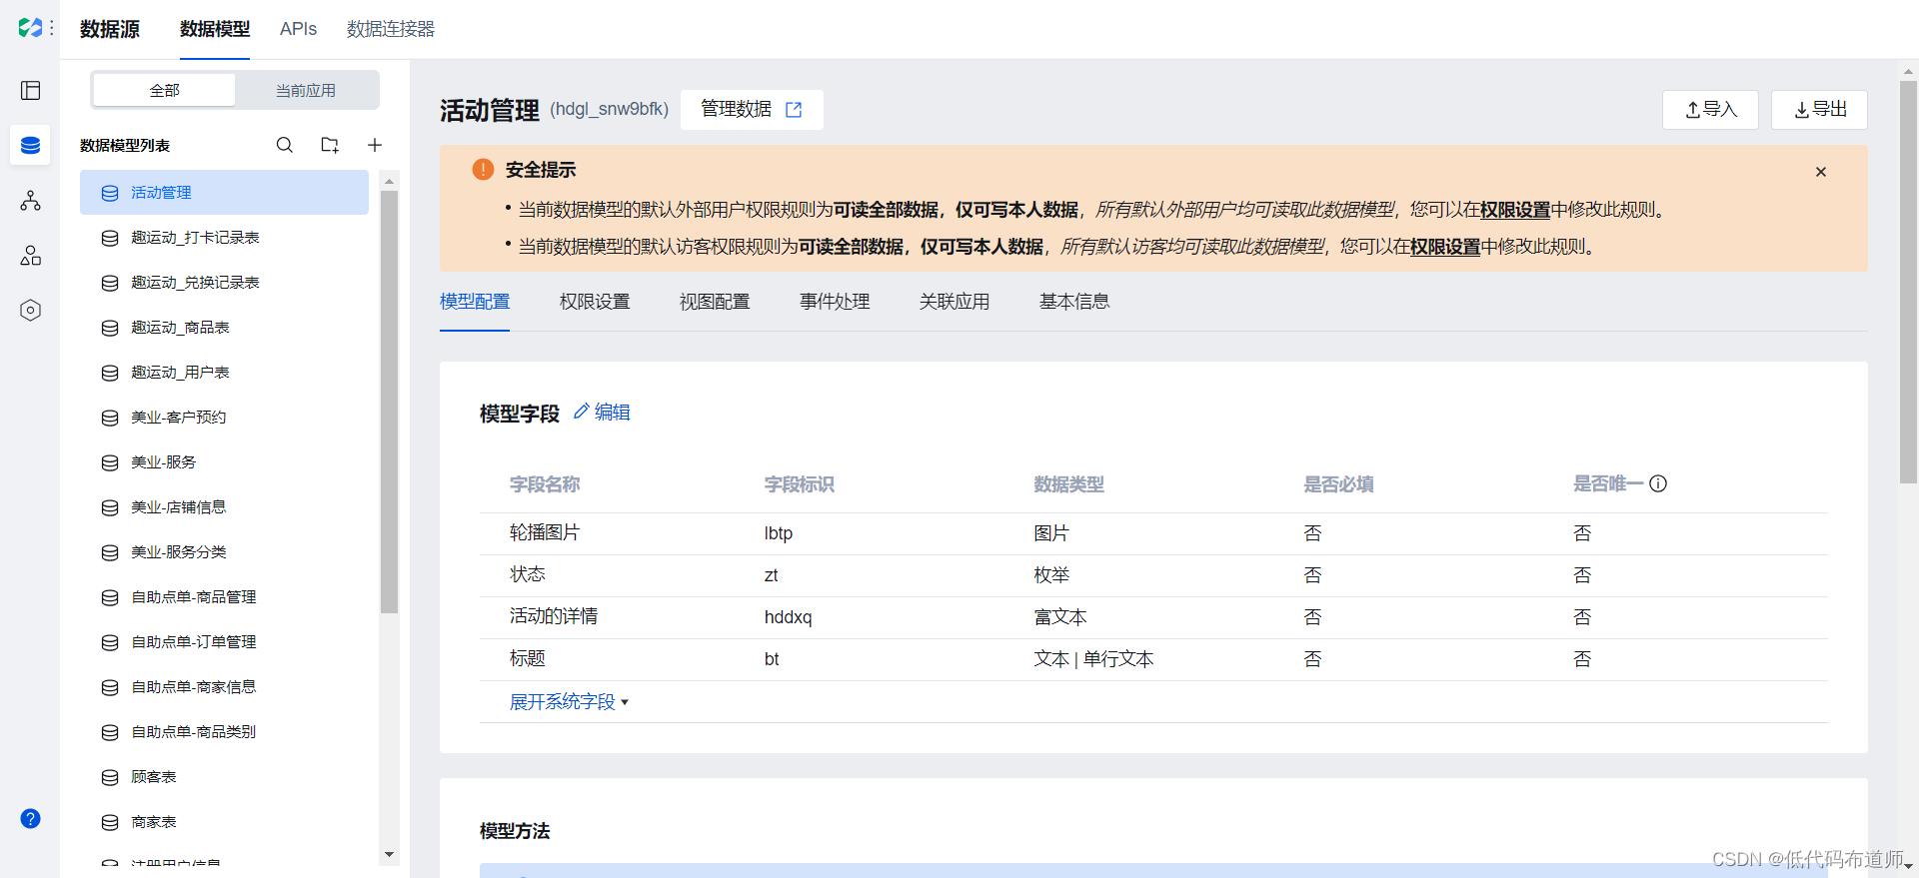Click the app logo icon in top-left
The image size is (1919, 878).
coord(30,28)
